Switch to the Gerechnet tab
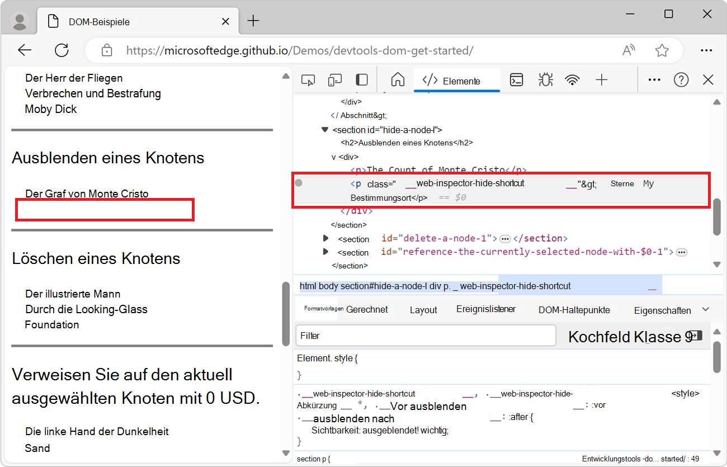 (366, 308)
